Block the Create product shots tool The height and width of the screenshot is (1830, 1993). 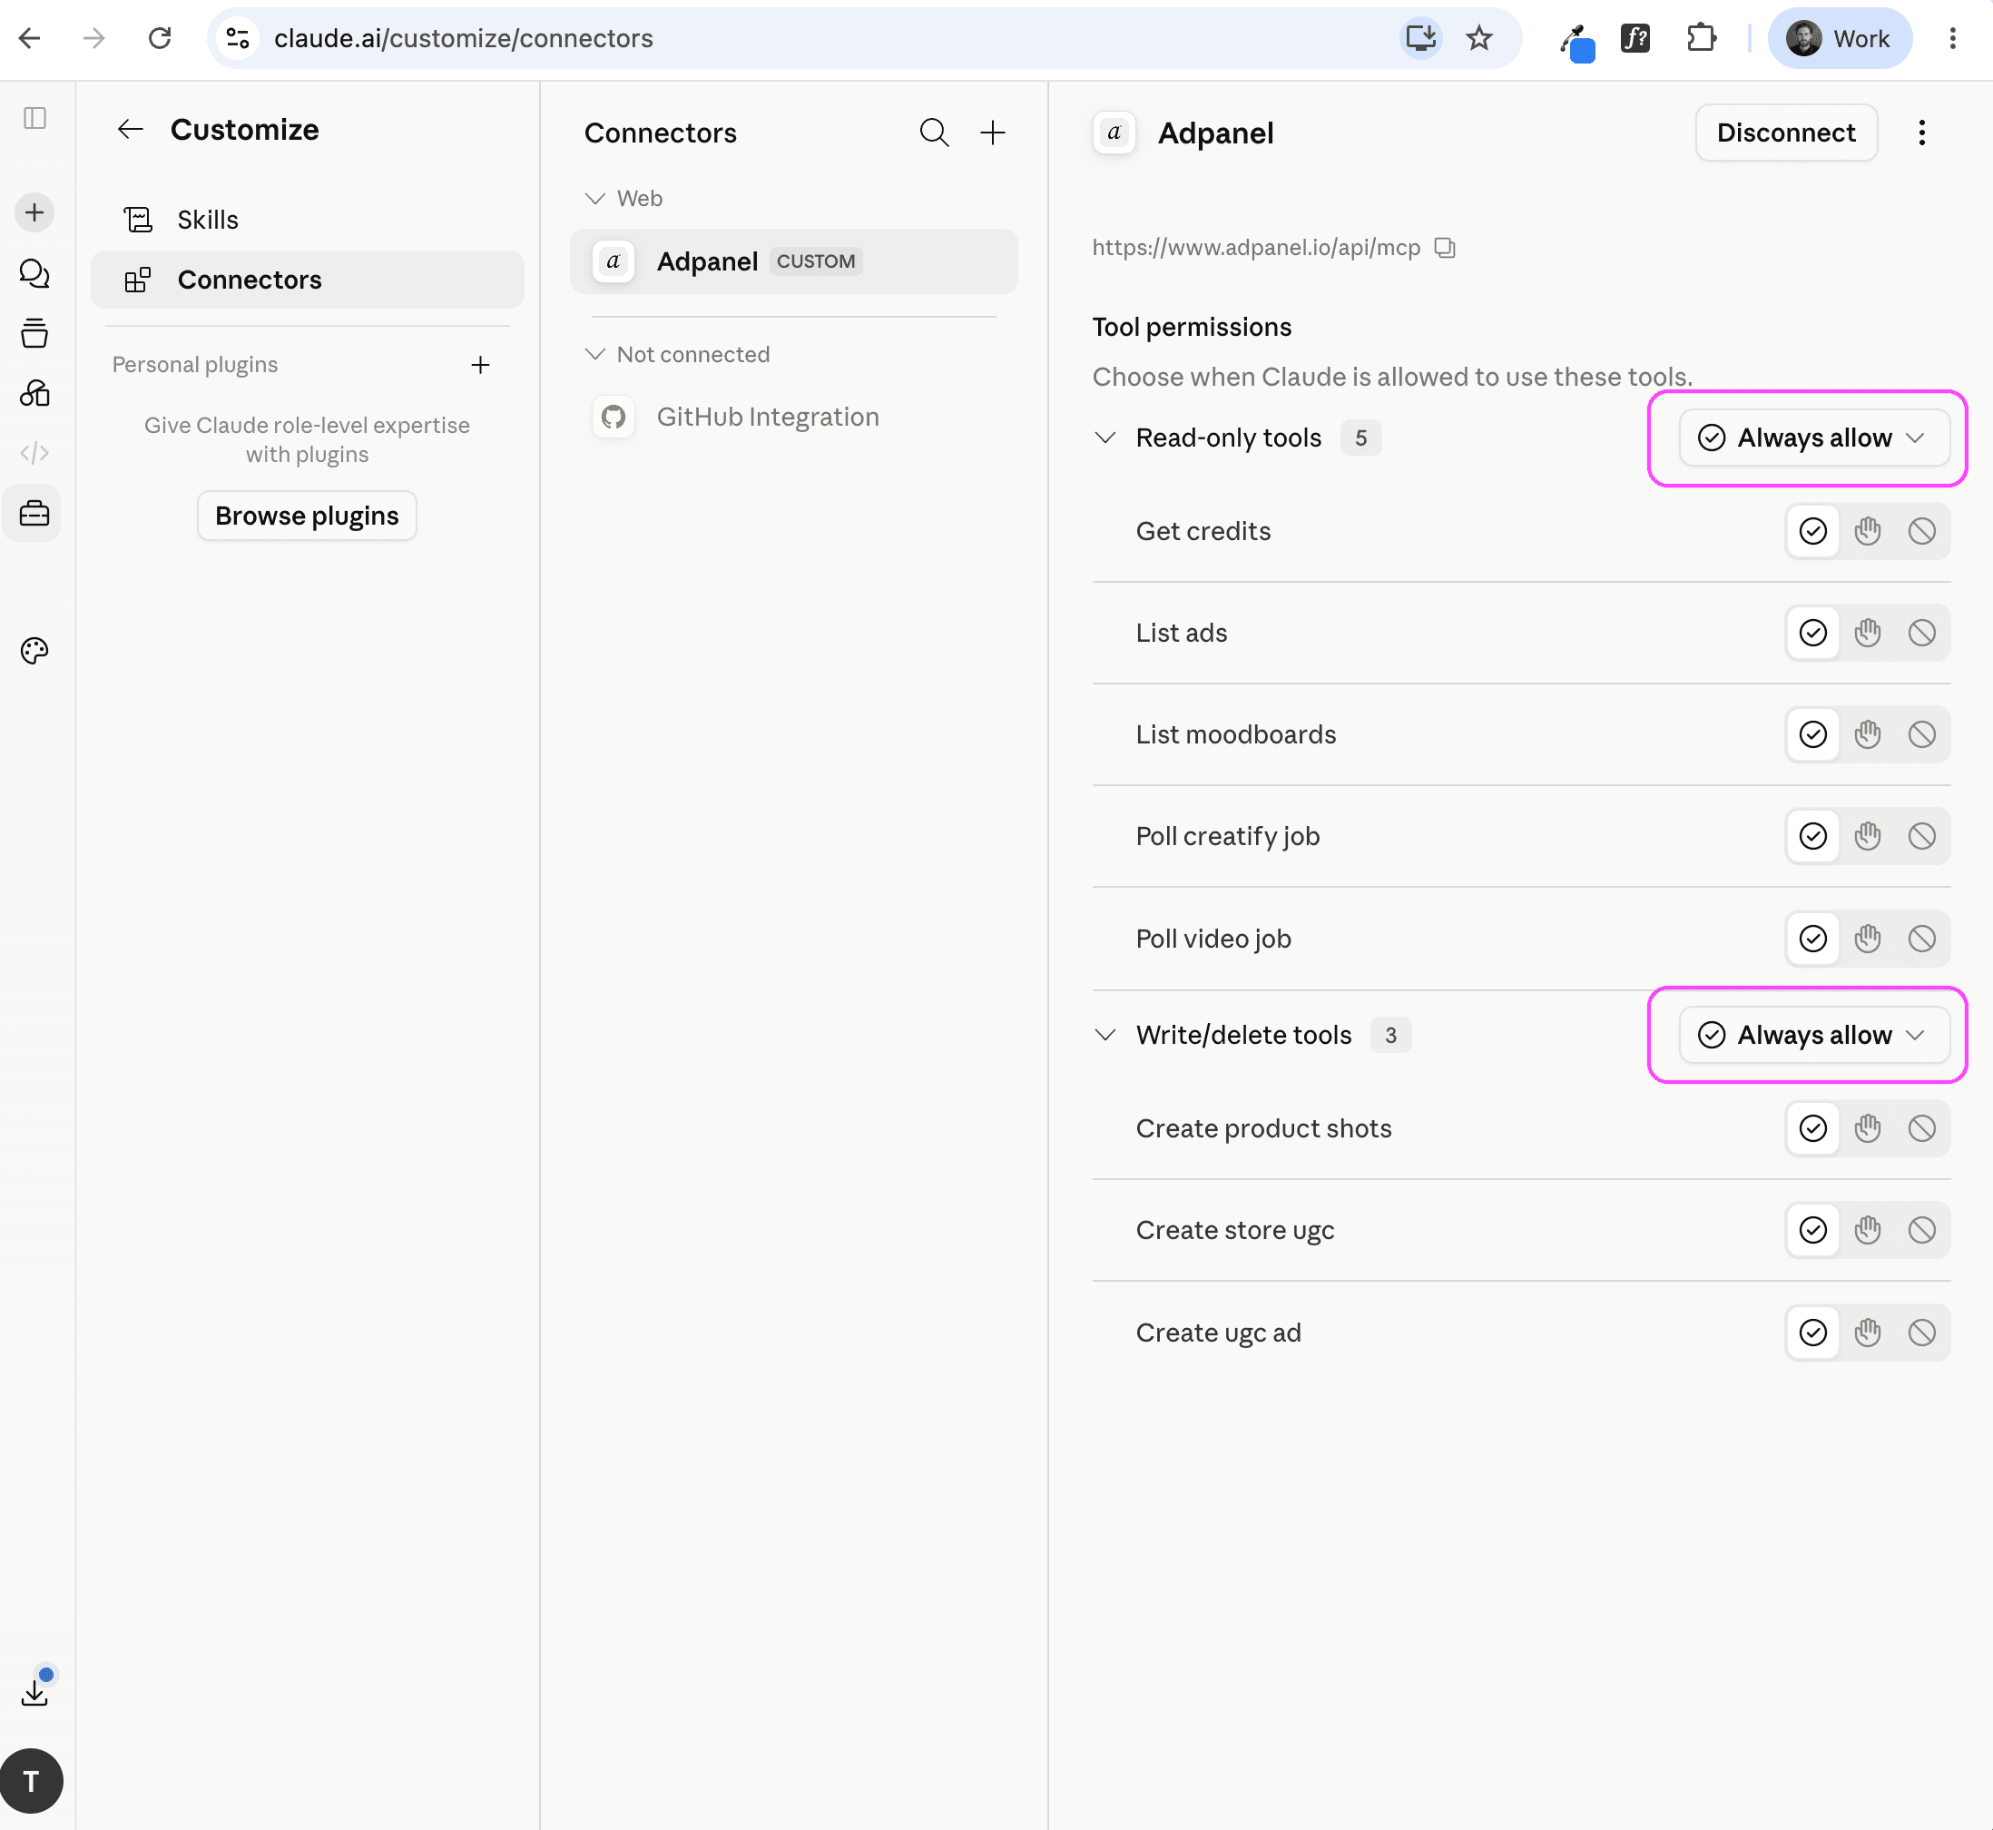tap(1921, 1129)
